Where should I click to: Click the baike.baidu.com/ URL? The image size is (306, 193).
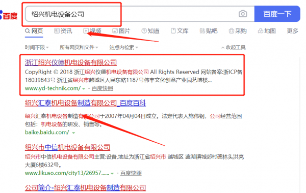click(47, 133)
